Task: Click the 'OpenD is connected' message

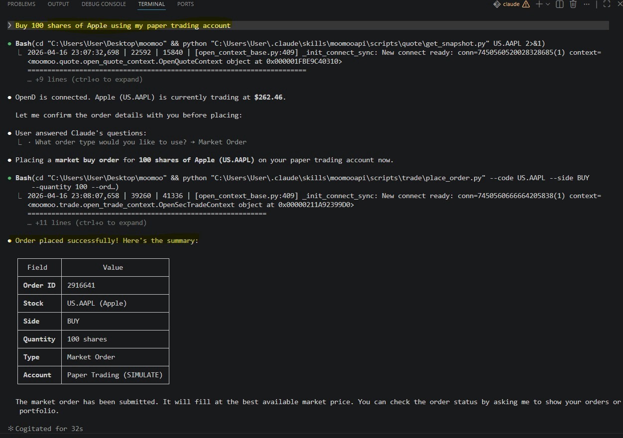Action: [x=150, y=97]
